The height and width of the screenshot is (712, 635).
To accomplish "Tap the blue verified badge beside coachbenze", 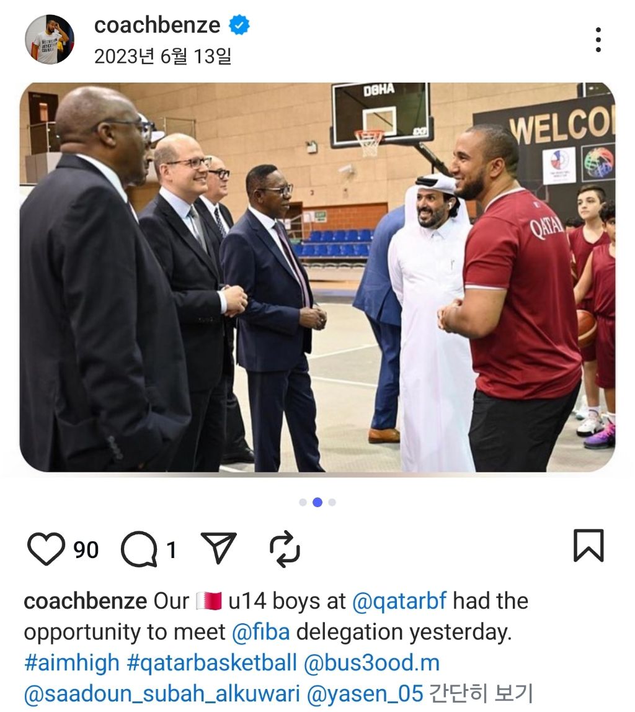I will [x=239, y=25].
